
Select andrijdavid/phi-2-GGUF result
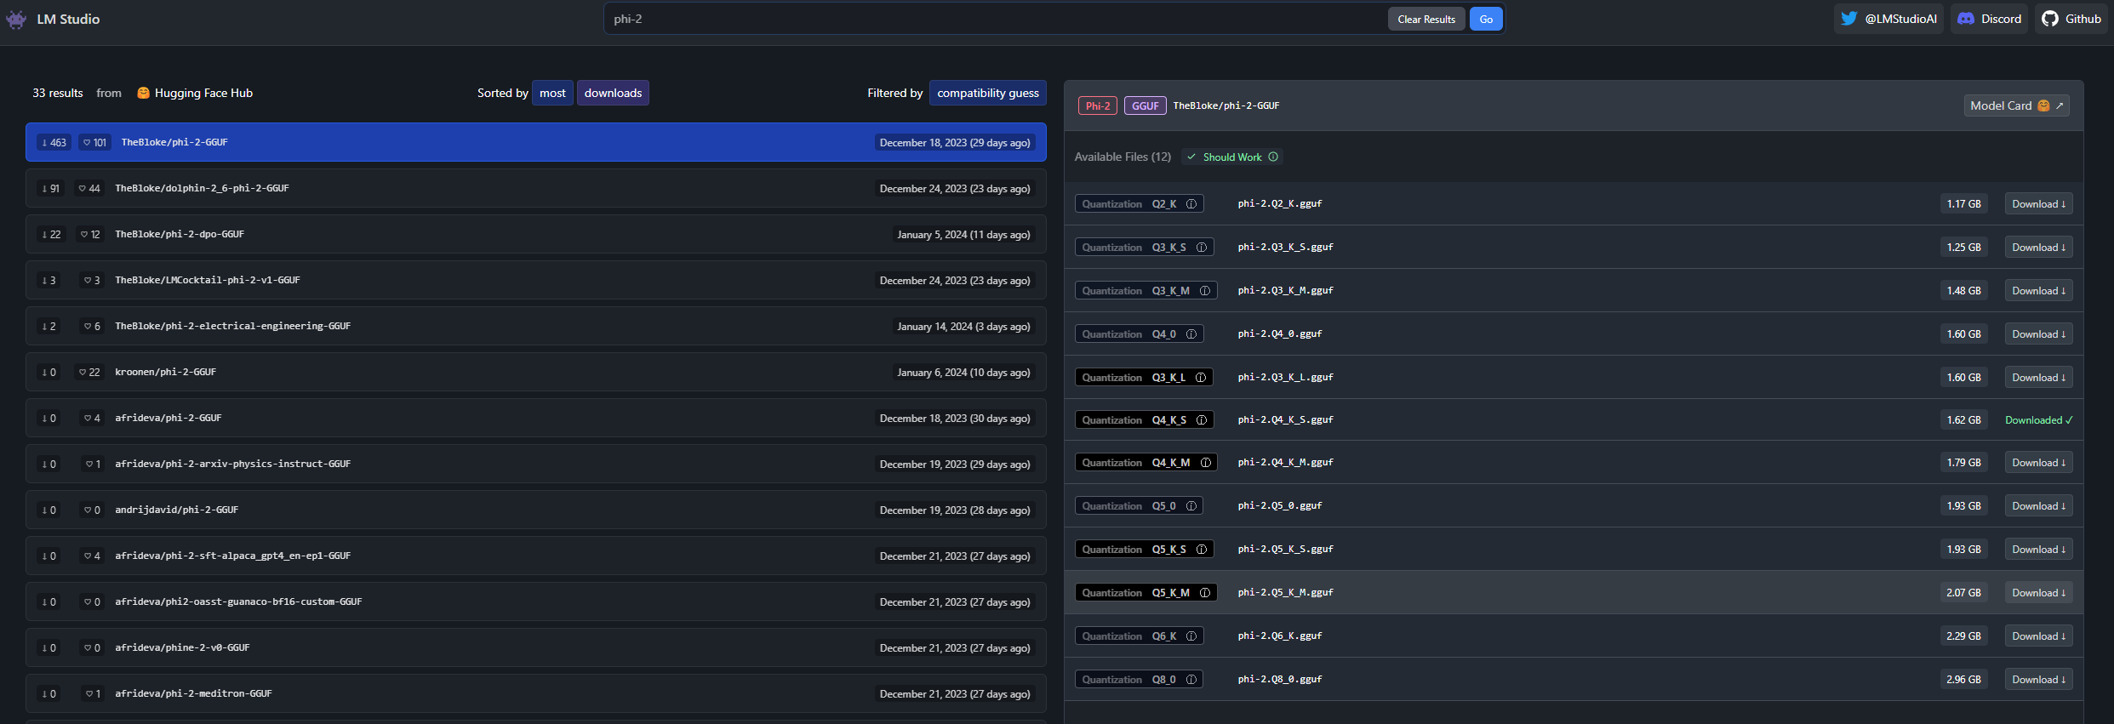(x=535, y=510)
